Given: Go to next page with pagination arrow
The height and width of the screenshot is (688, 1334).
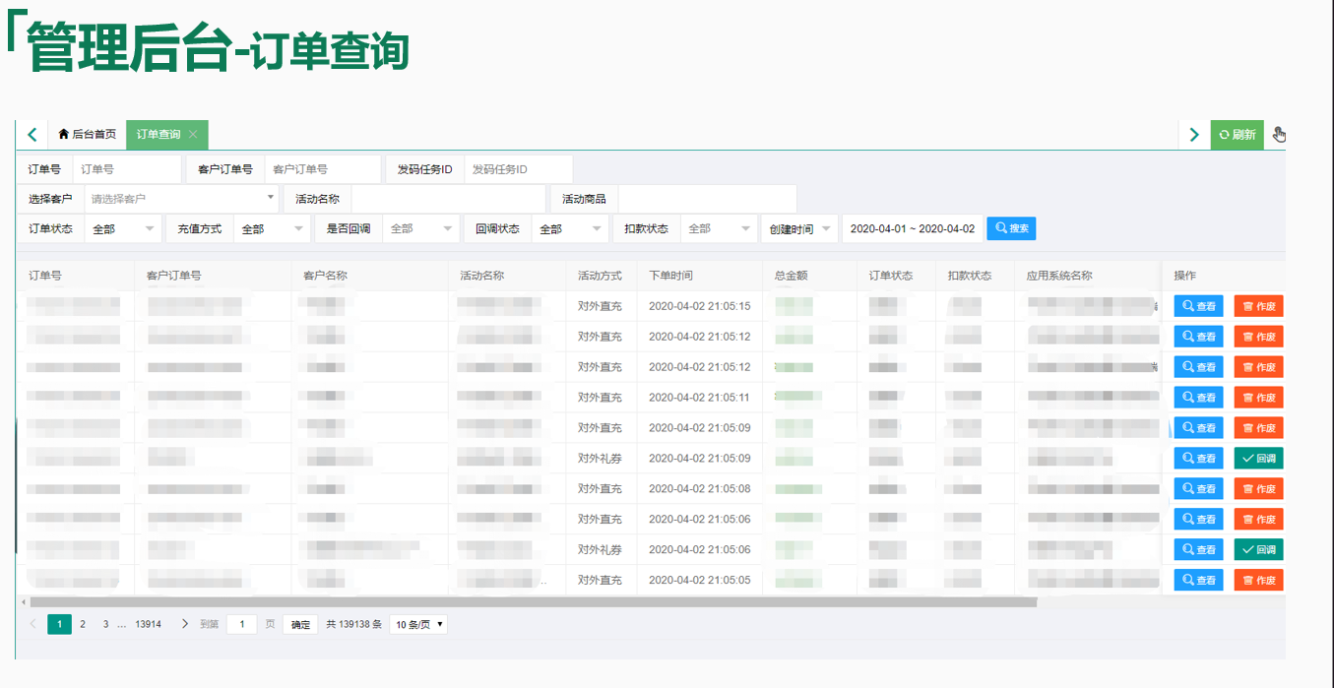Looking at the screenshot, I should [x=184, y=624].
